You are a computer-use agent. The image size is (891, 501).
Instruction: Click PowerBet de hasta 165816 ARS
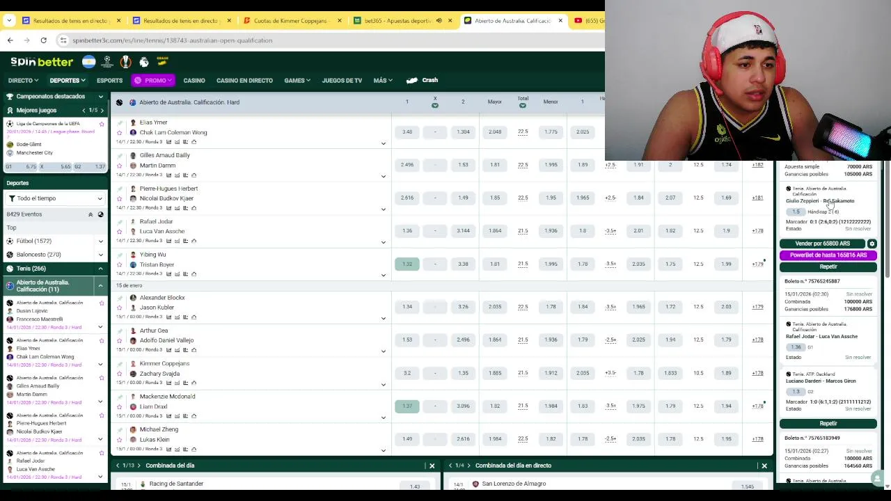coord(828,255)
